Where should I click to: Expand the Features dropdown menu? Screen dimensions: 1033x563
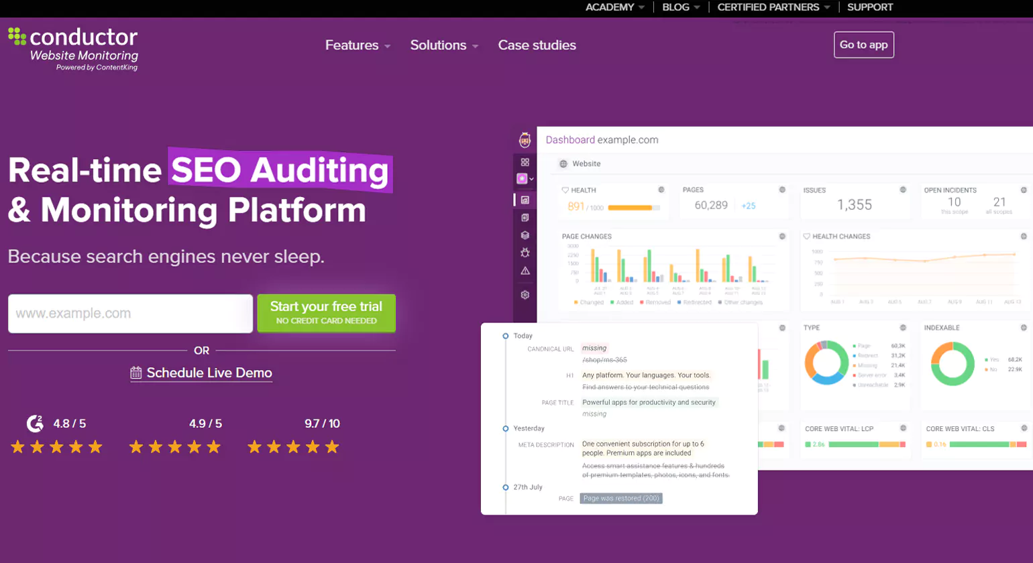[x=358, y=45]
